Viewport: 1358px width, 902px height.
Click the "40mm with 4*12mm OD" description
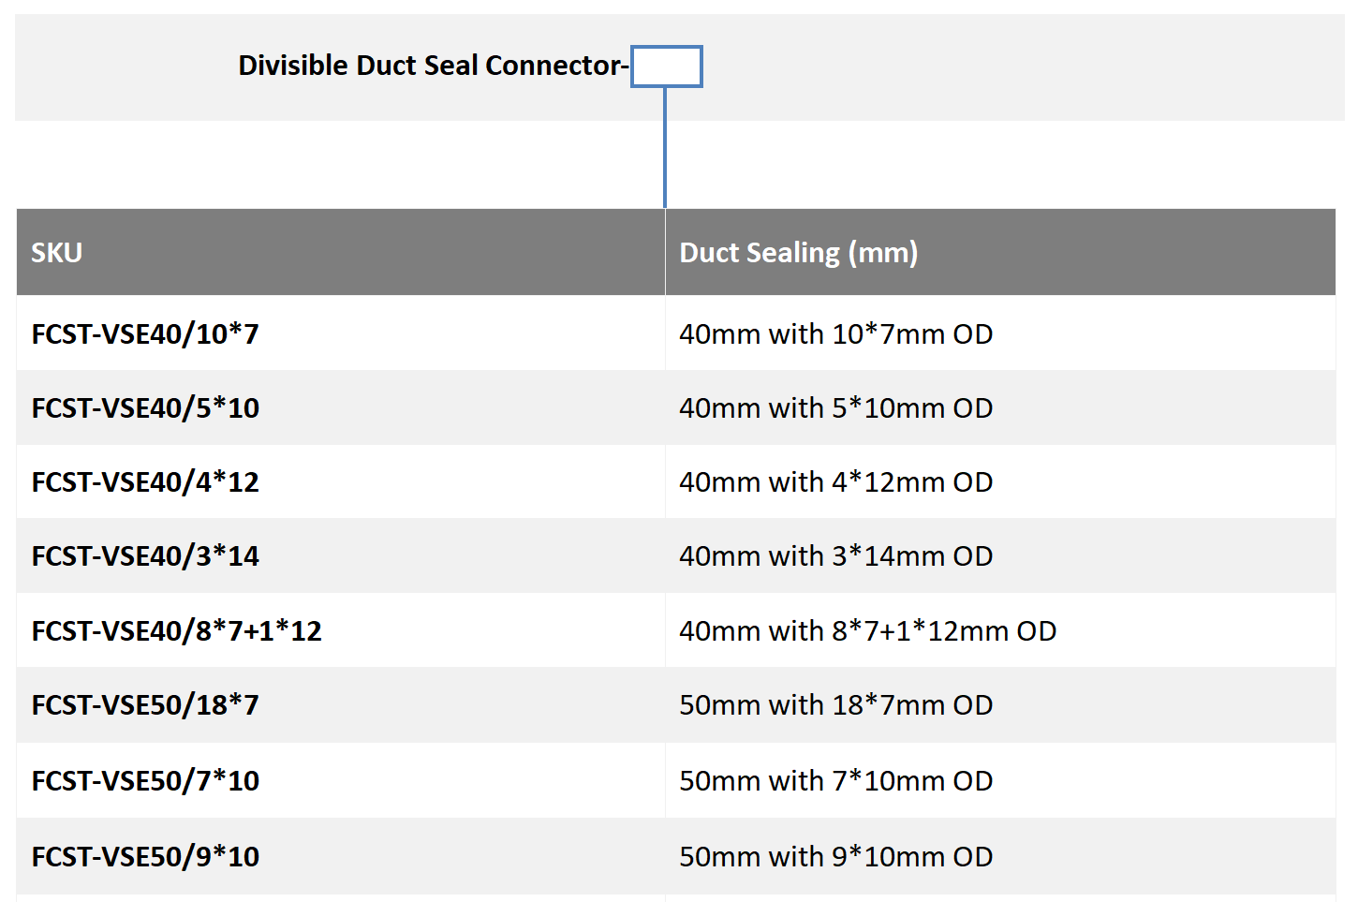tap(835, 482)
